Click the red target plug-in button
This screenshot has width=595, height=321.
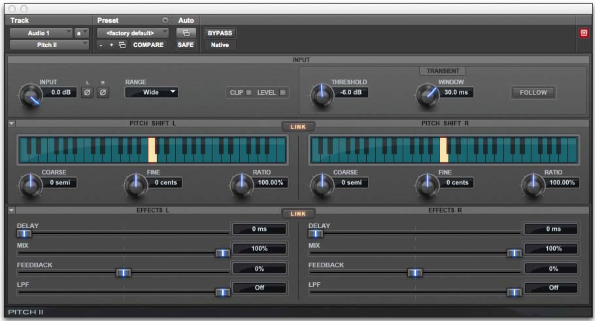(584, 33)
